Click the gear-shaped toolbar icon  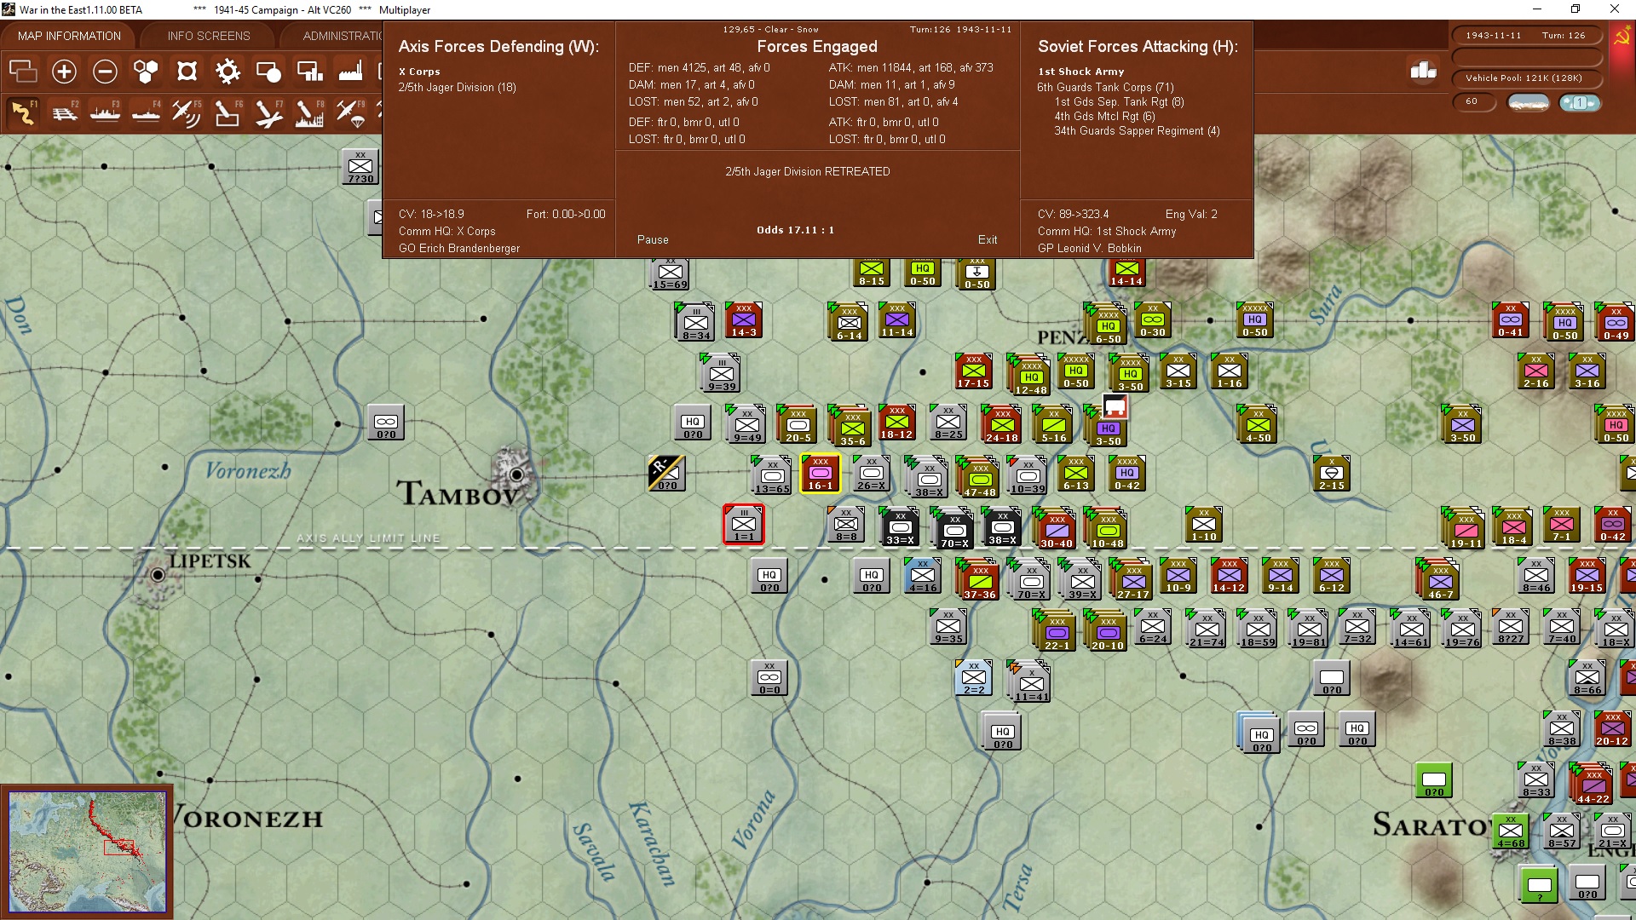pos(228,72)
